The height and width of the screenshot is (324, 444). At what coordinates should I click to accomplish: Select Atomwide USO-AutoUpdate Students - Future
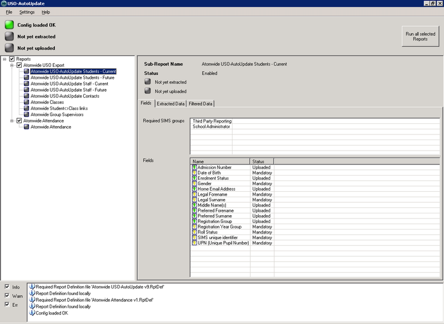tap(73, 77)
